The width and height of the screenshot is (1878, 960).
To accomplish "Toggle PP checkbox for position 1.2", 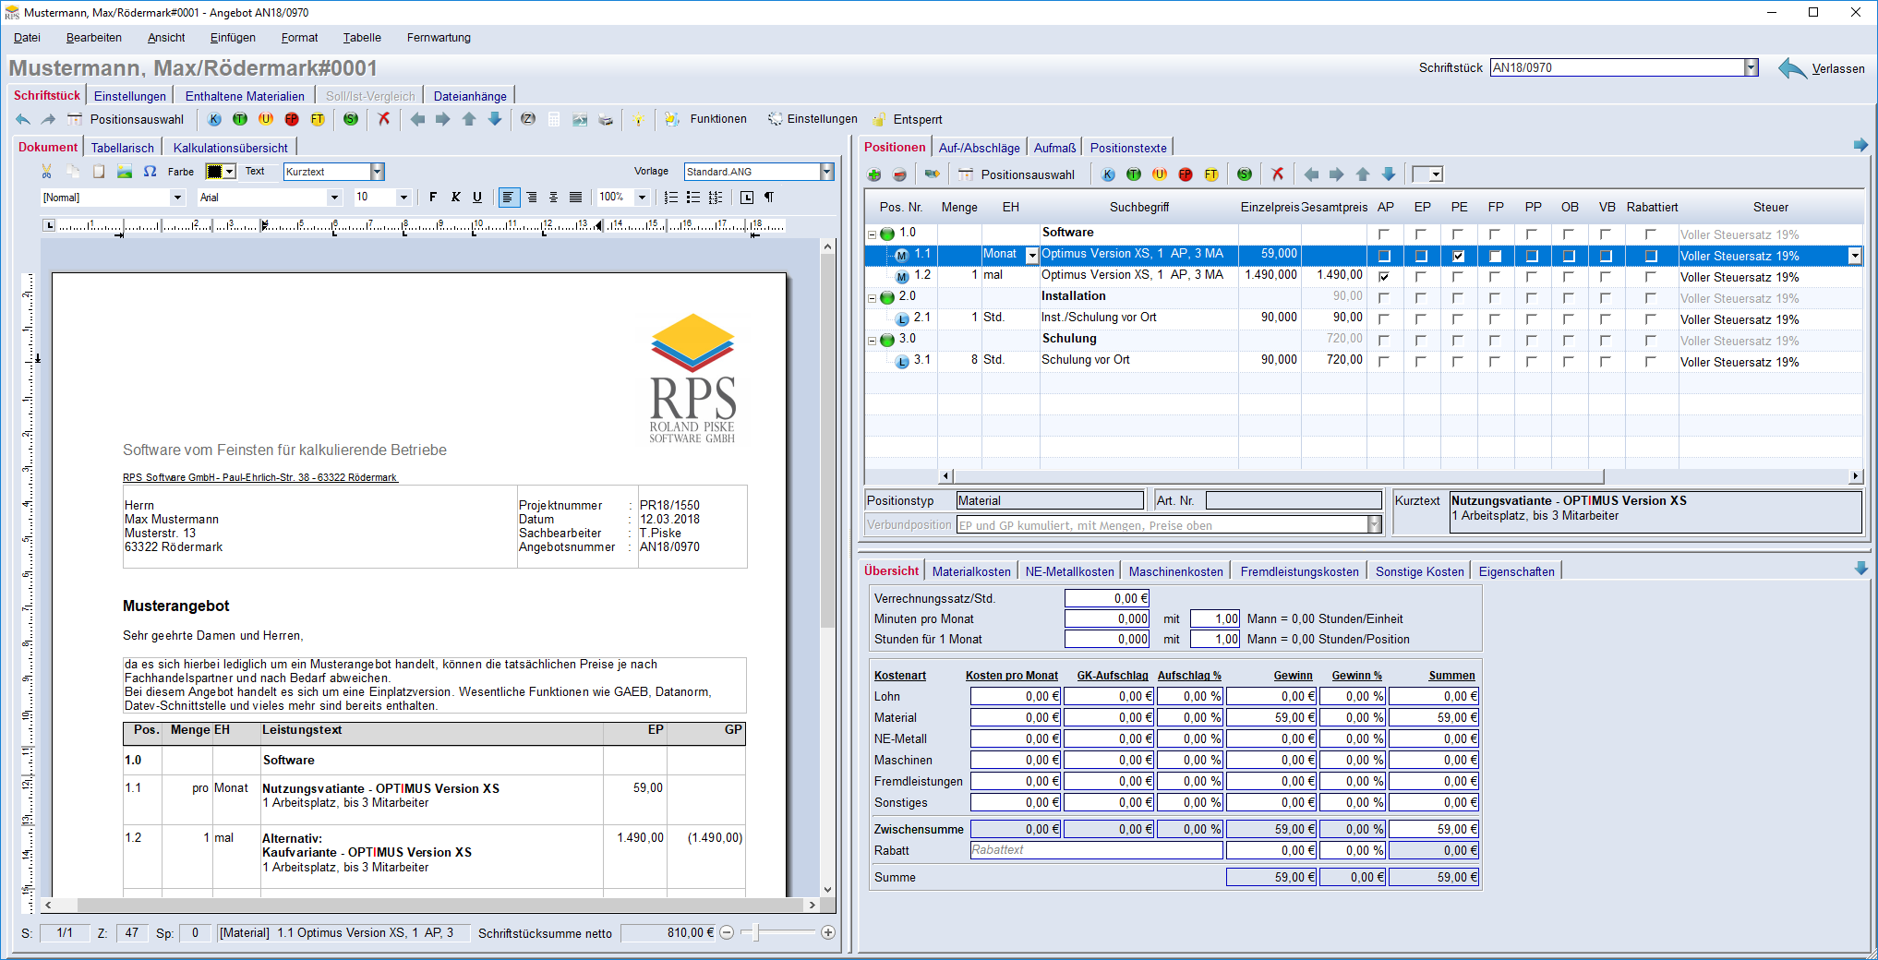I will (x=1532, y=277).
